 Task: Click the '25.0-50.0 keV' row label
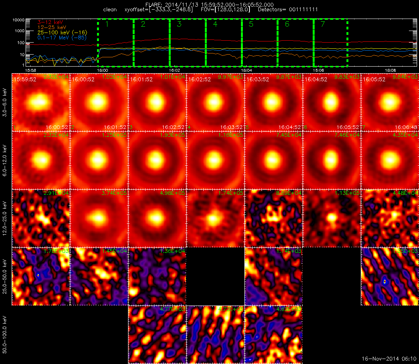coord(5,277)
